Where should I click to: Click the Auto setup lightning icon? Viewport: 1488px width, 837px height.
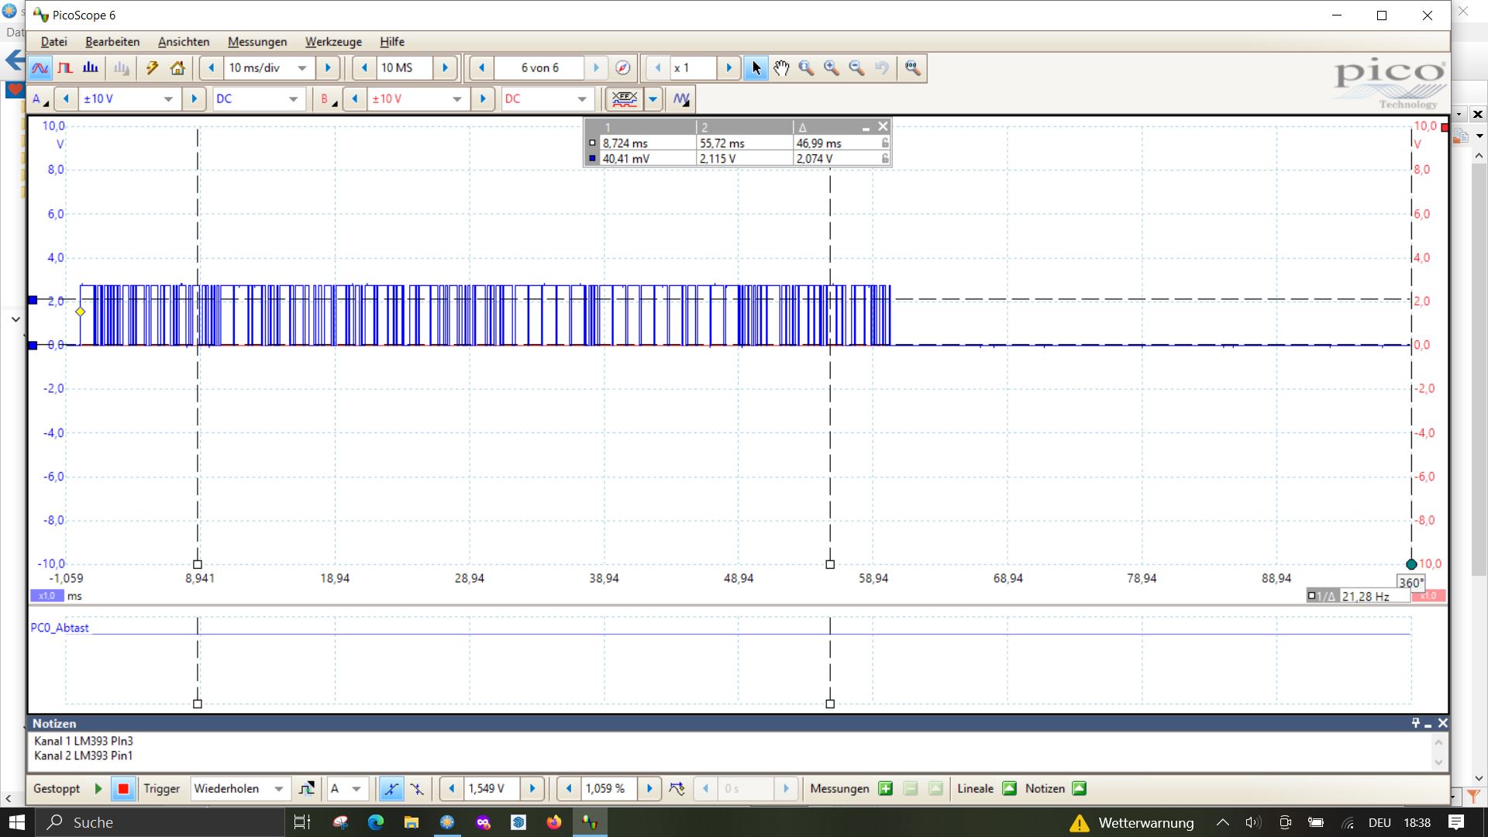[152, 68]
